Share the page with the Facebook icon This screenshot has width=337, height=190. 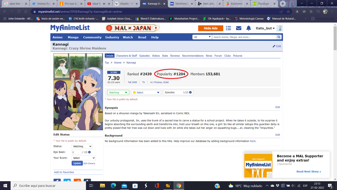[57, 180]
